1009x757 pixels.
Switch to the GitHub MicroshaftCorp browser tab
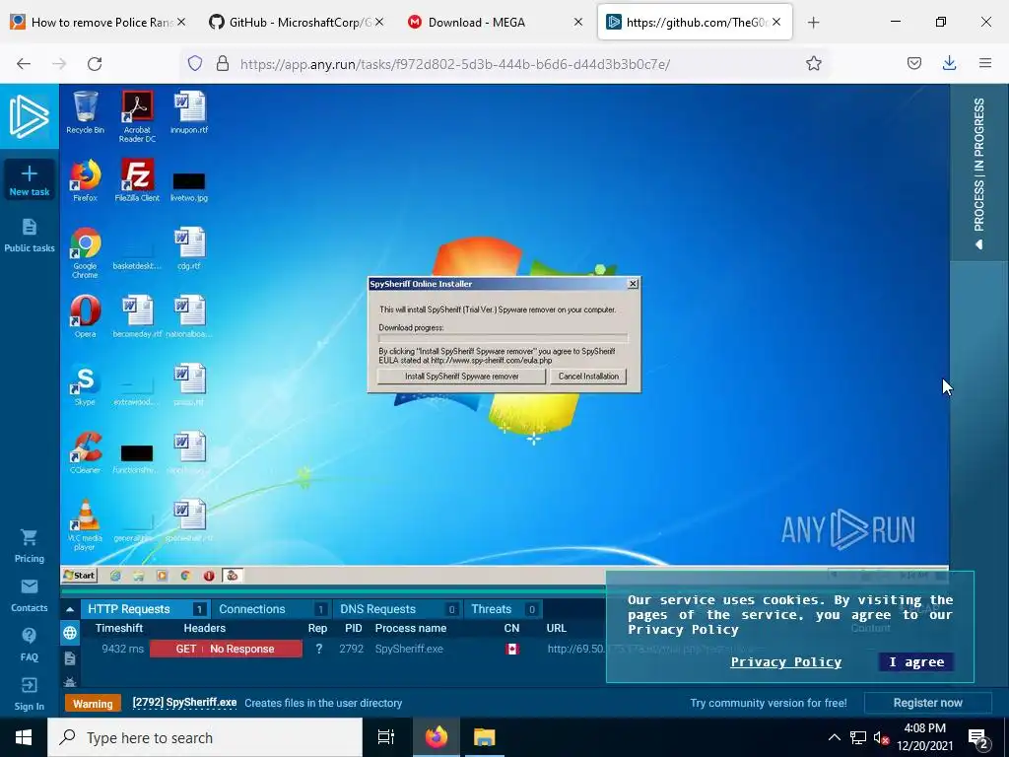(298, 22)
